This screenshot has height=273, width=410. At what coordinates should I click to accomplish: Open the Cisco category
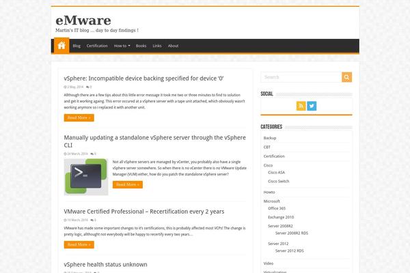[268, 165]
